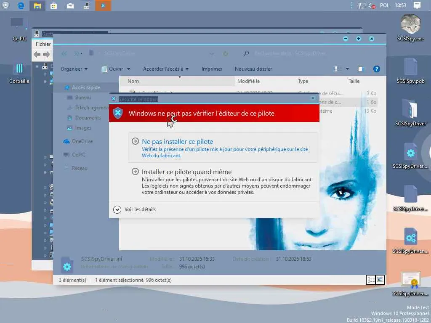Click the address bar refresh icon
Image resolution: width=431 pixels, height=323 pixels.
pyautogui.click(x=226, y=54)
